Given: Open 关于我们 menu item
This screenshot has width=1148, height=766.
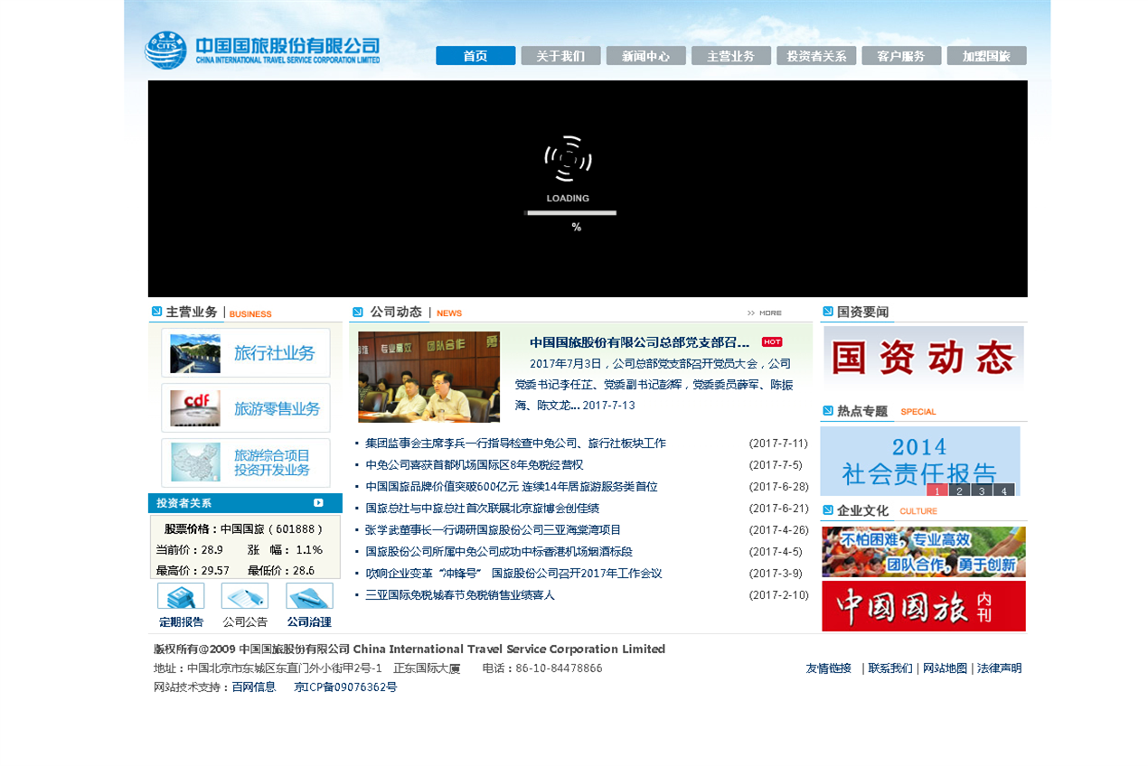Looking at the screenshot, I should (560, 56).
